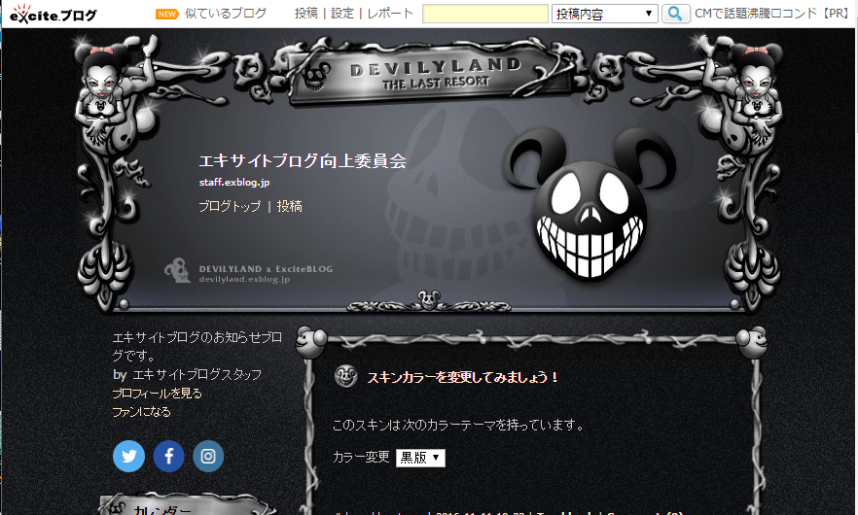This screenshot has height=515, width=858.
Task: Open the 投稿 menu in top bar
Action: pos(305,14)
